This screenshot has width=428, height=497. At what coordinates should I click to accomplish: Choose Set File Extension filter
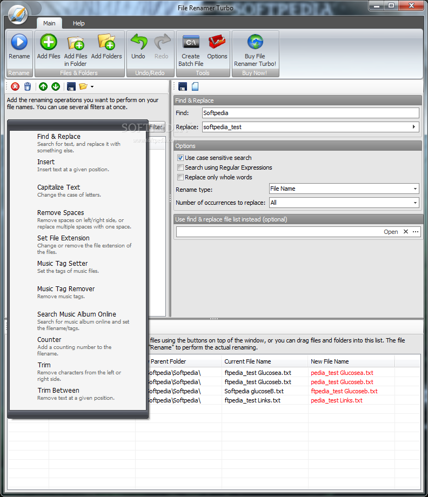78,245
